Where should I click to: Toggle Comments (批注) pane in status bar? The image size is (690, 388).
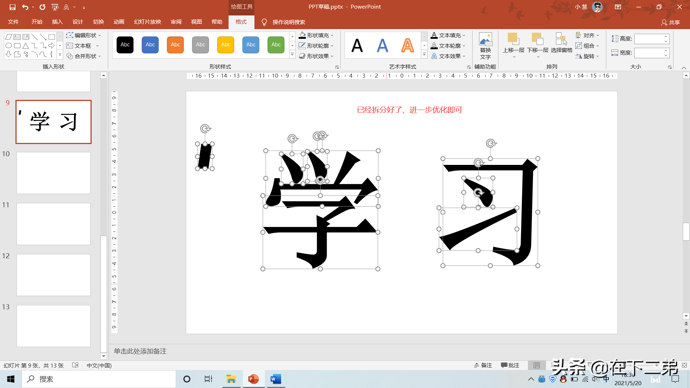pyautogui.click(x=510, y=365)
